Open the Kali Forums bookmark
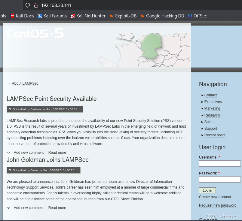Screen dimensions: 242x221 (52, 16)
